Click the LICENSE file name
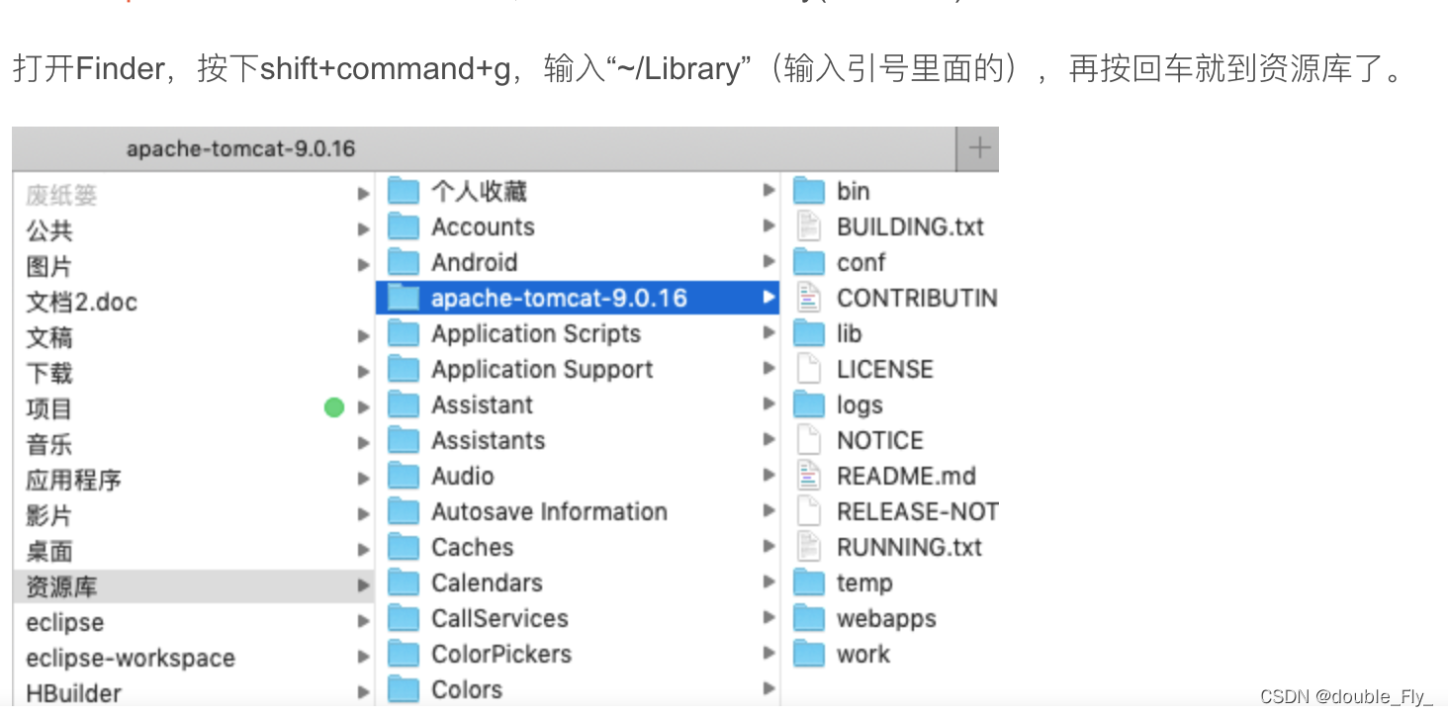 pos(885,369)
